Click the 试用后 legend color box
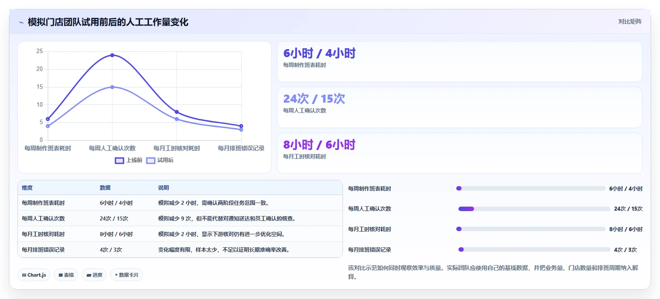Image resolution: width=660 pixels, height=299 pixels. [x=151, y=160]
